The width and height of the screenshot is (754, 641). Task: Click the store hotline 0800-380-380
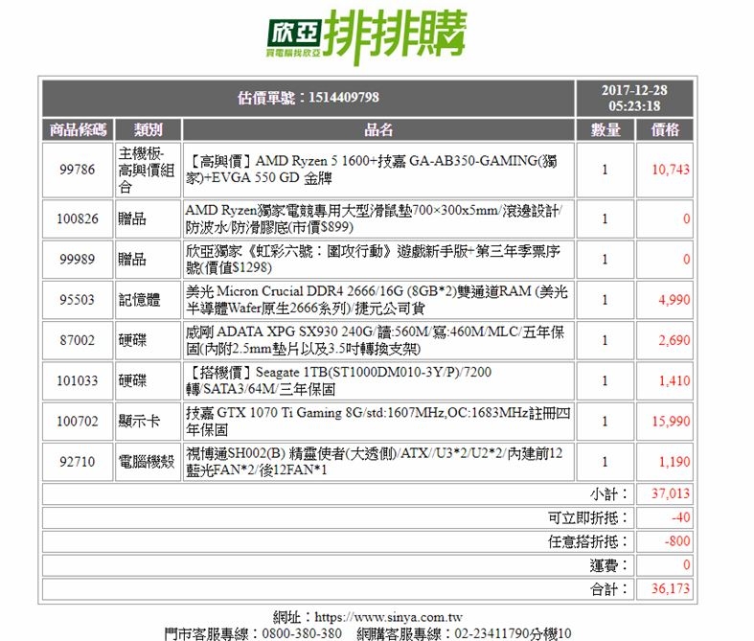point(302,633)
